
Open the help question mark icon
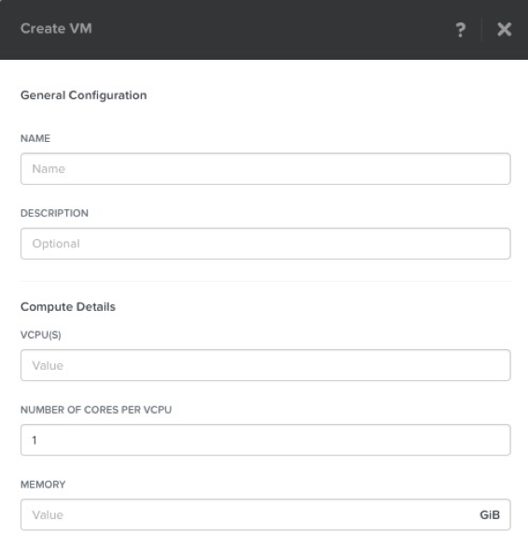[461, 29]
